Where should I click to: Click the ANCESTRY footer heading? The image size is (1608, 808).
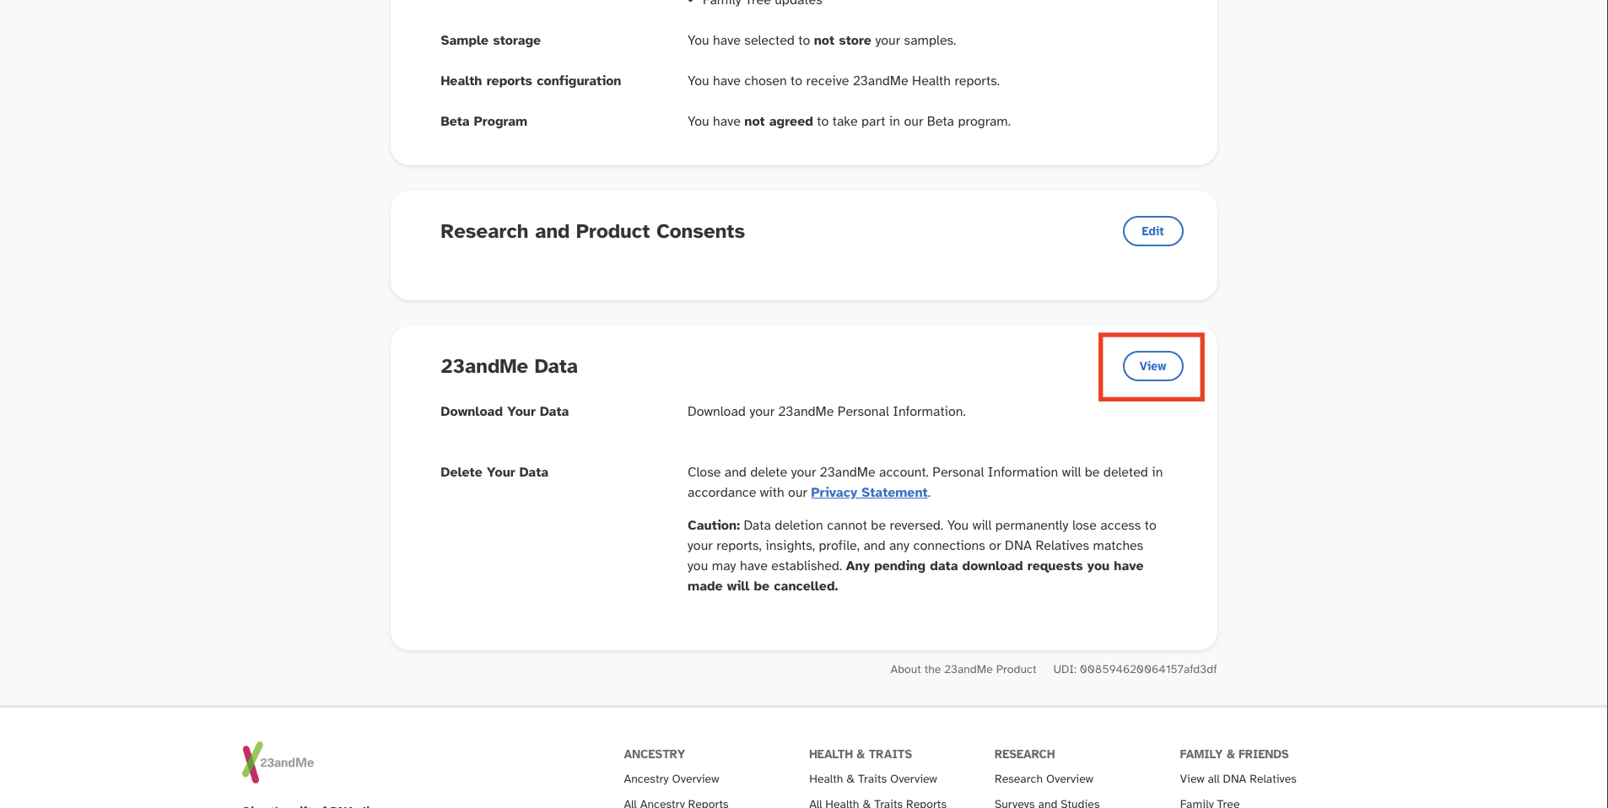[654, 754]
